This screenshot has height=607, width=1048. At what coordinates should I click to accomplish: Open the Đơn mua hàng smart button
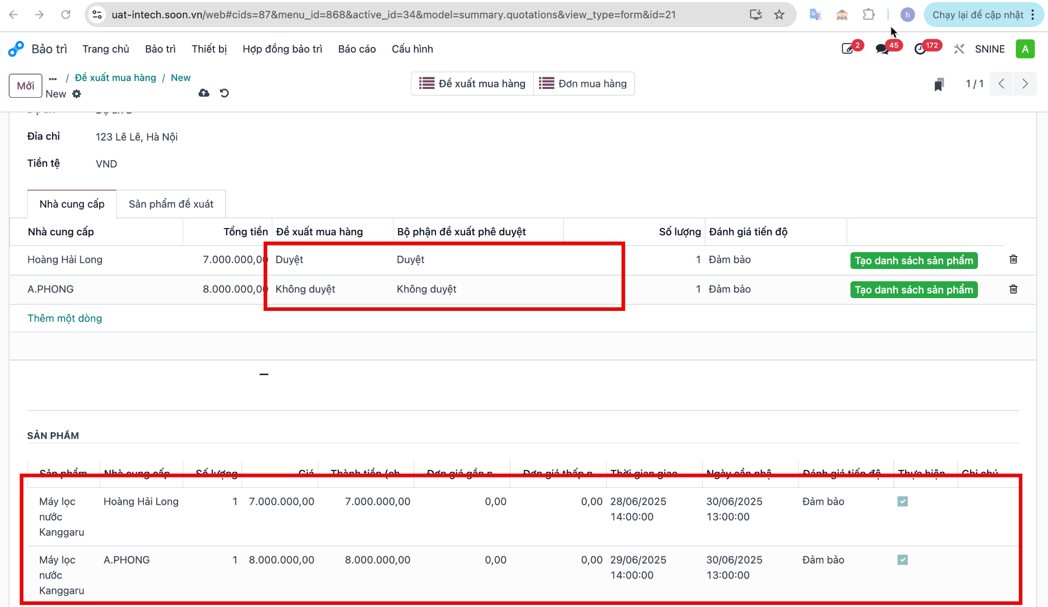point(583,84)
